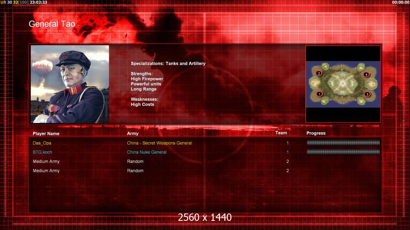Click the General Tao portrait image
410x230 pixels.
click(x=70, y=84)
